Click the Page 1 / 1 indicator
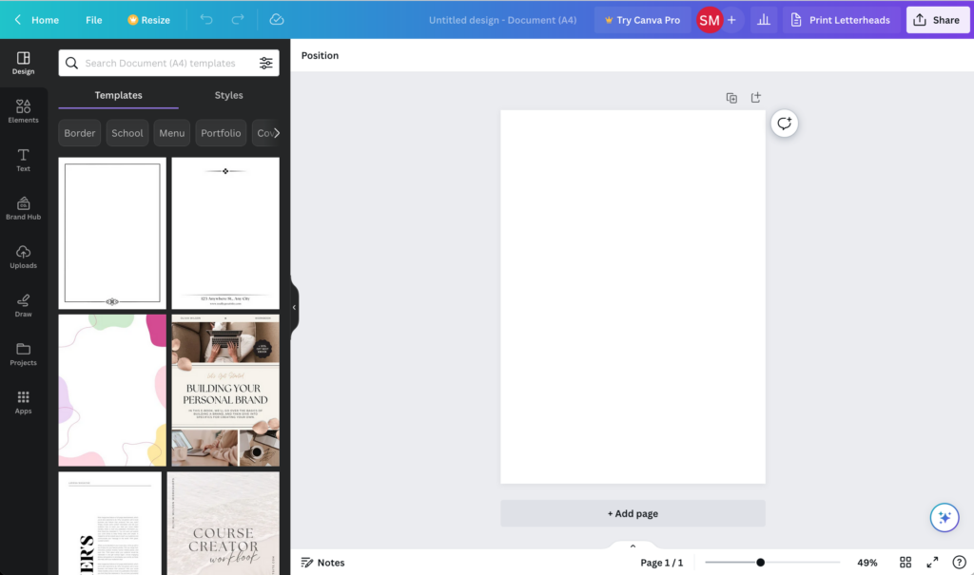 tap(662, 562)
